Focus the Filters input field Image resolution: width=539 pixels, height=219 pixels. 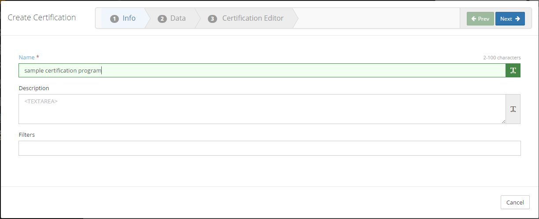(x=269, y=148)
